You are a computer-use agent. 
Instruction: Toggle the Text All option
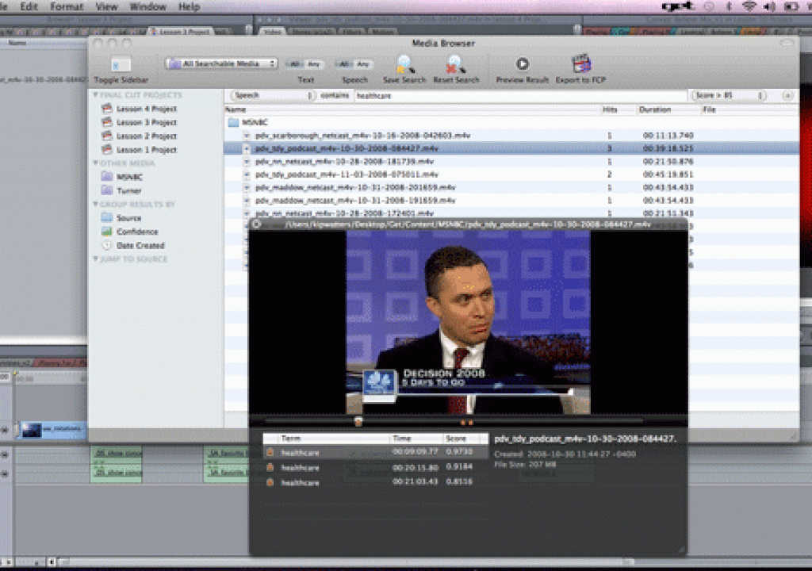(295, 64)
